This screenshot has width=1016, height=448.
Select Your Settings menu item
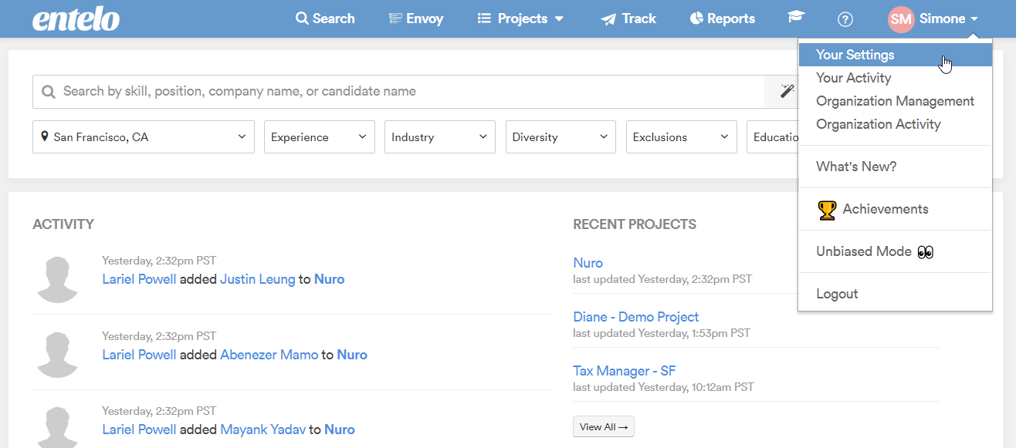(895, 55)
